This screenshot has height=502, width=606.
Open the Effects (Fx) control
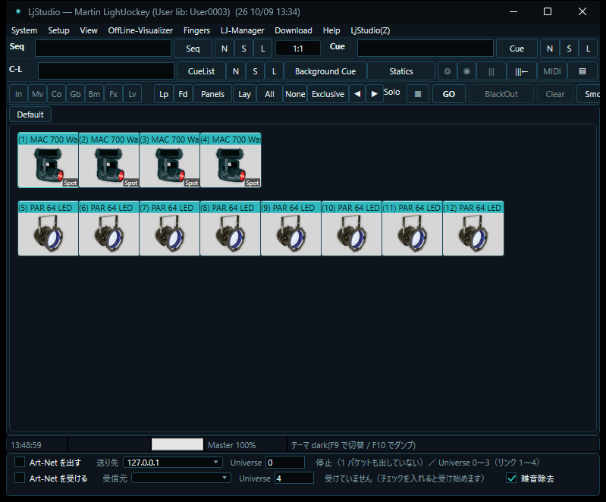(113, 94)
